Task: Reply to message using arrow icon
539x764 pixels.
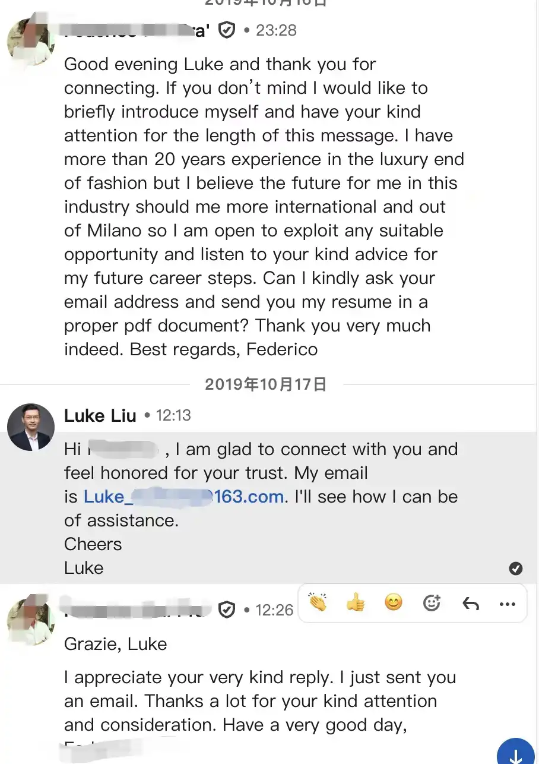Action: point(470,604)
